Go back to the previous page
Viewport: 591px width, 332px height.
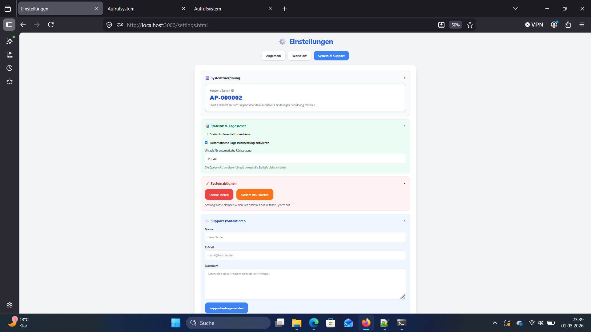coord(23,25)
